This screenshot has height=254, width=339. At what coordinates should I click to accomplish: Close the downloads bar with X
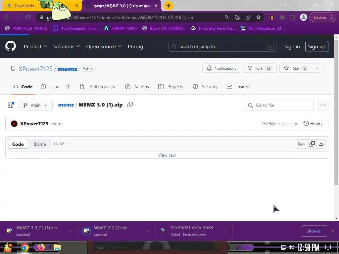click(333, 231)
